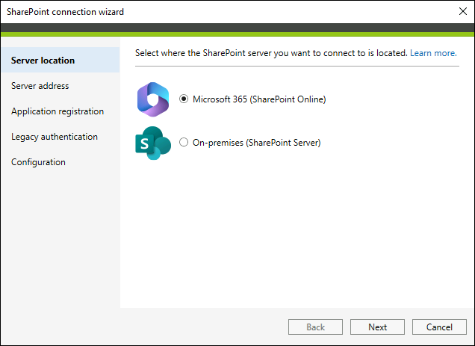
Task: Choose On-premises (SharePoint Server) radio option
Action: (184, 142)
